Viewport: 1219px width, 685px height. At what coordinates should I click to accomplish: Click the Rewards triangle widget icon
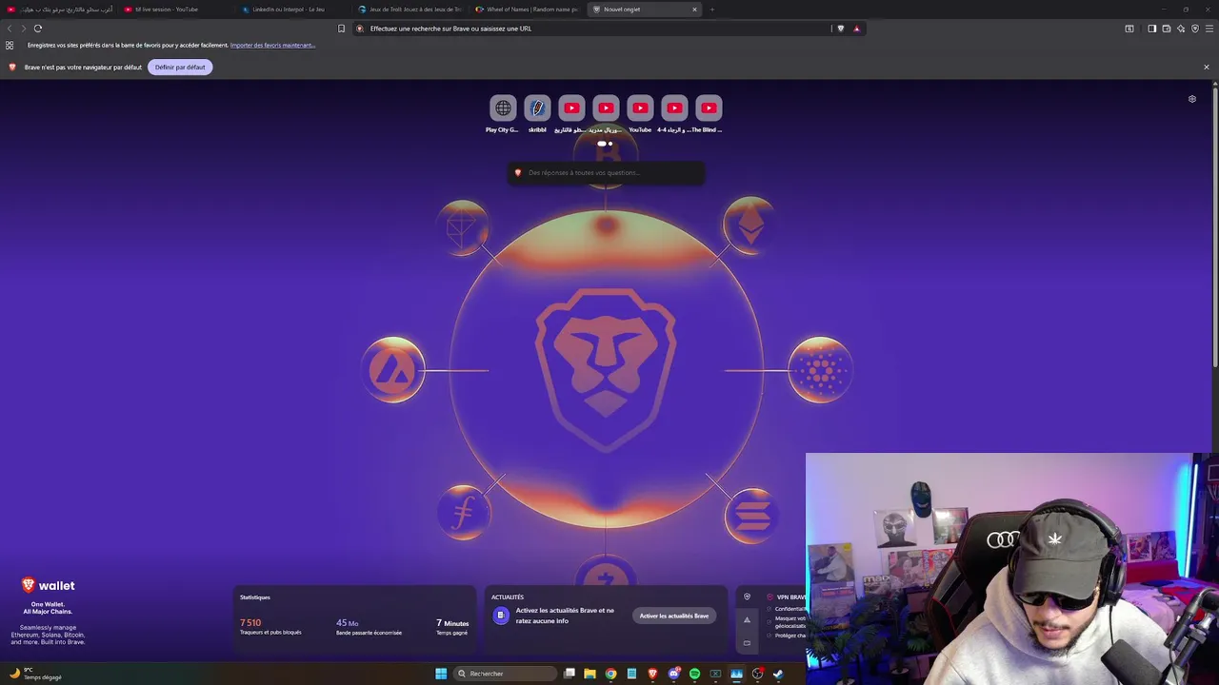(747, 619)
